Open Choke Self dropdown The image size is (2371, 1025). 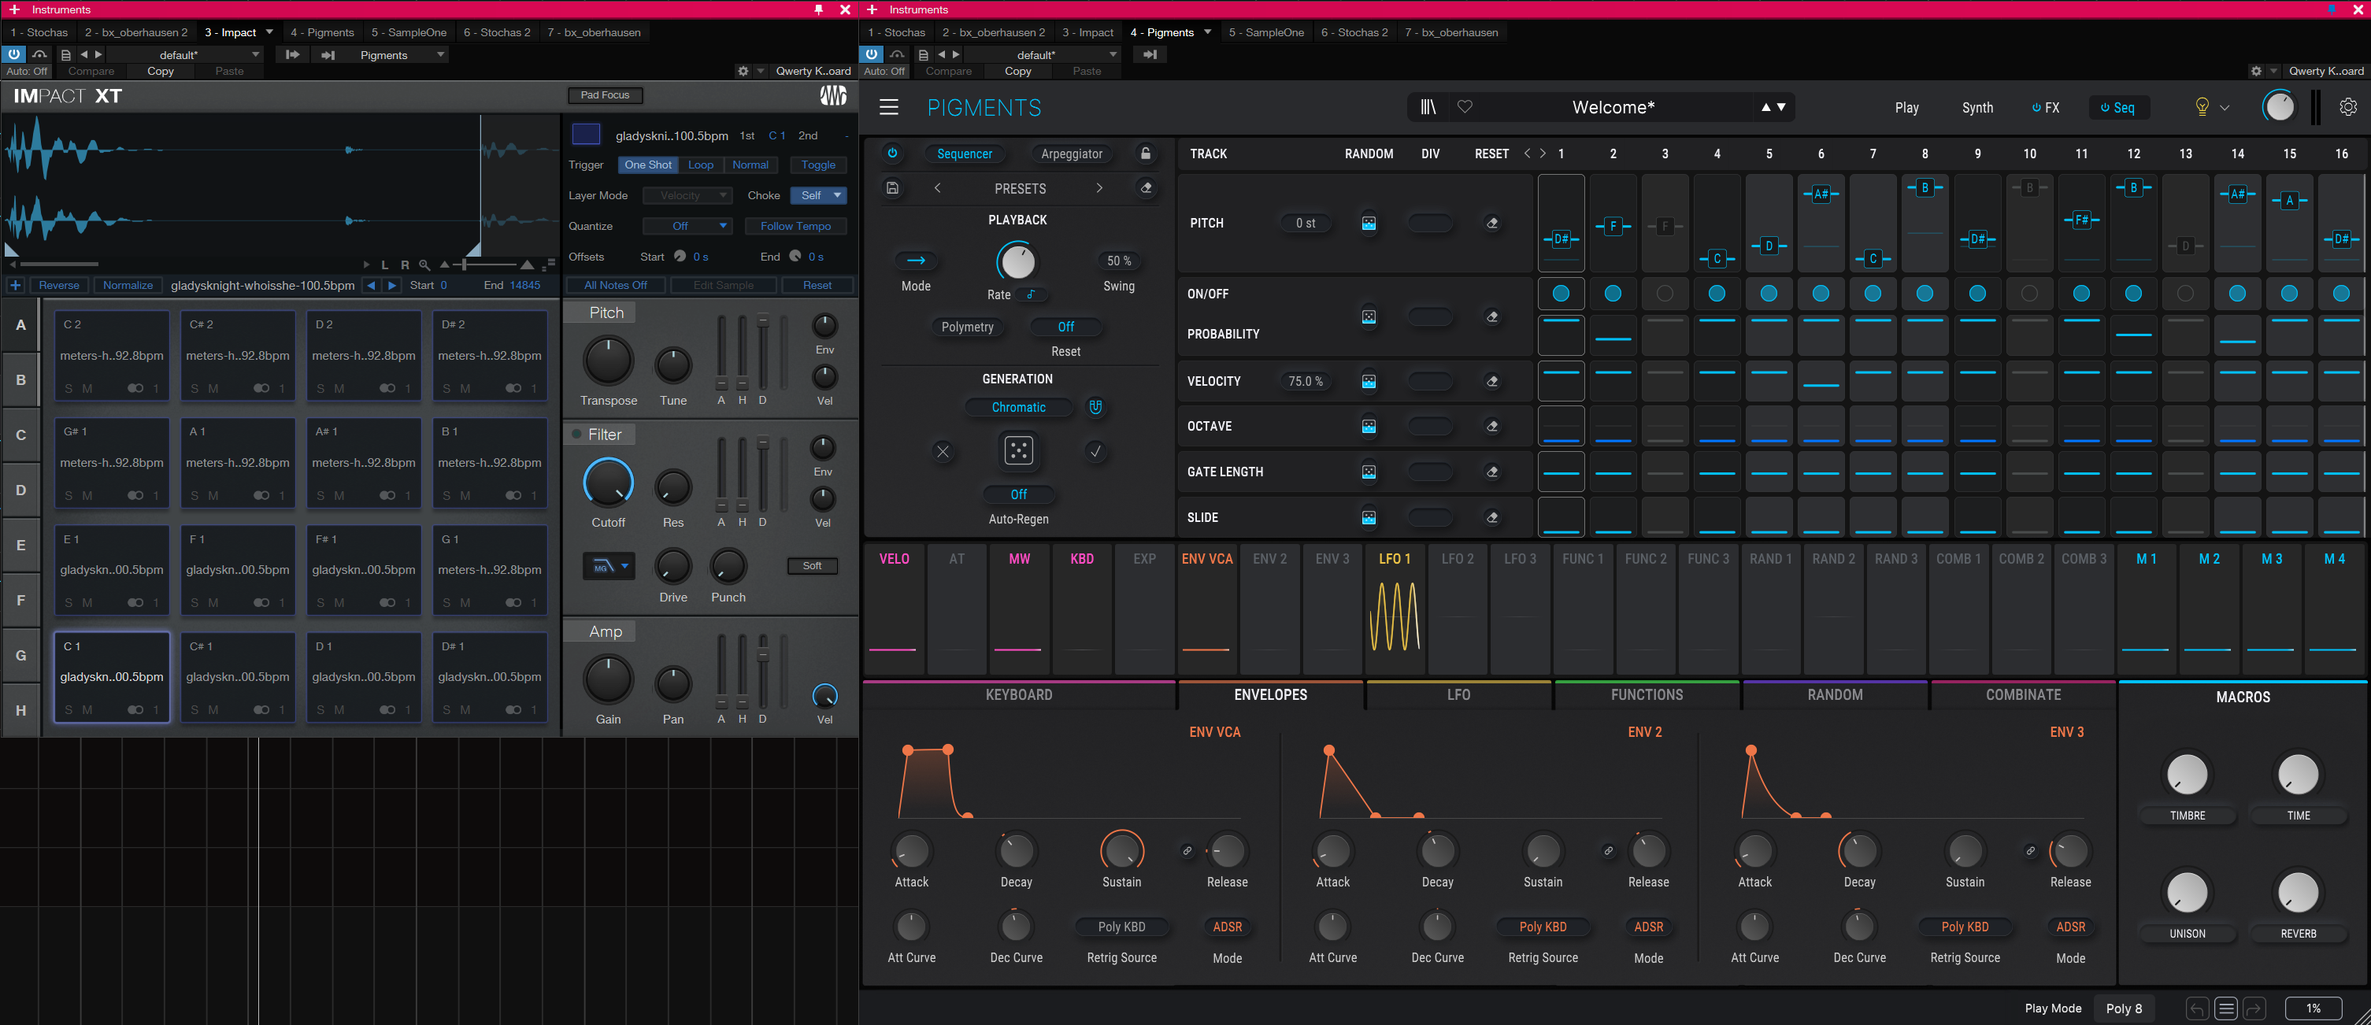818,195
